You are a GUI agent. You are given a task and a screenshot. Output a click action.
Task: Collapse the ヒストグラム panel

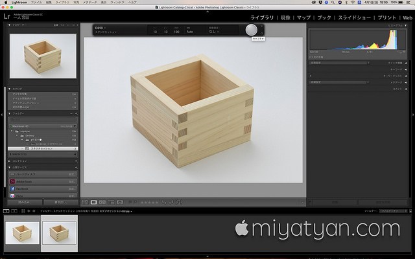(x=405, y=25)
